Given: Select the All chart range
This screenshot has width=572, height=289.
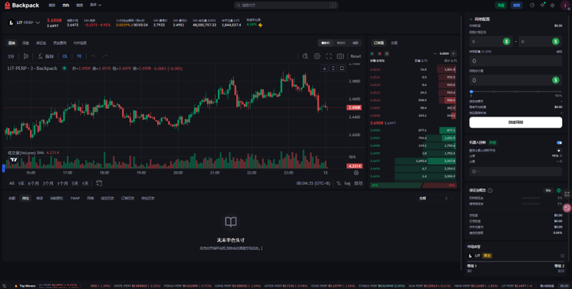Looking at the screenshot, I should [x=12, y=183].
